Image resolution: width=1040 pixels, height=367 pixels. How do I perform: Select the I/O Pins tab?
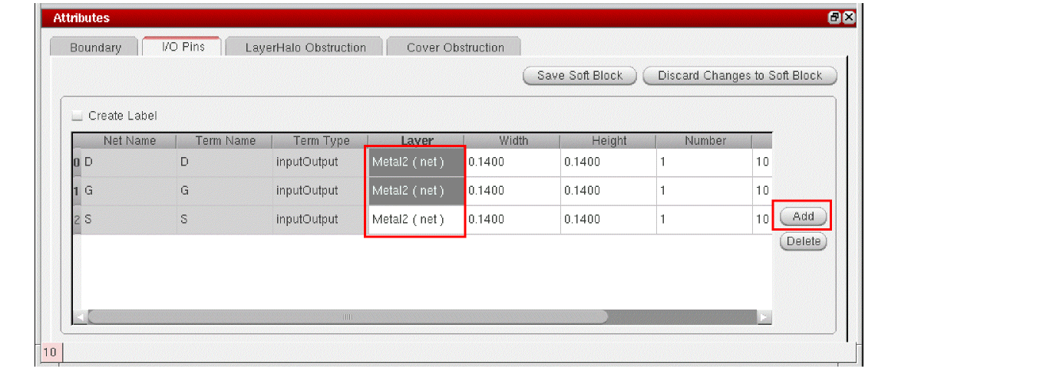pyautogui.click(x=183, y=46)
